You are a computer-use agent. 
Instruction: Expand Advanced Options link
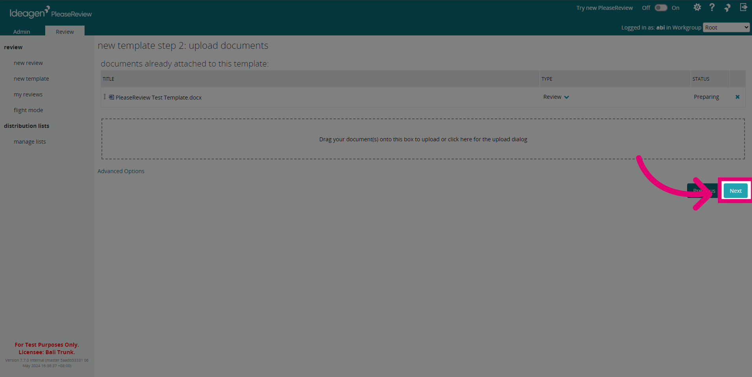[121, 171]
